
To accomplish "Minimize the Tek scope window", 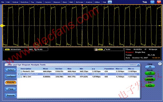I will point(152,2).
